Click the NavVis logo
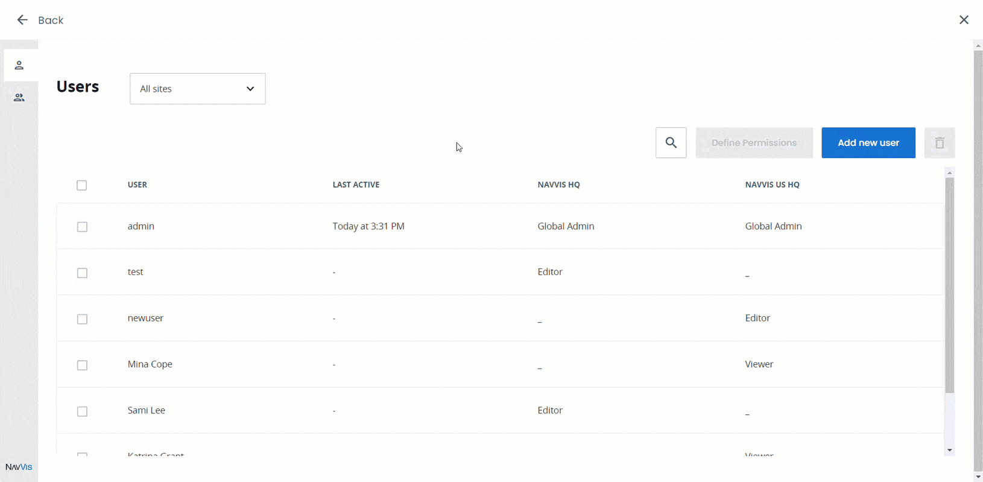The width and height of the screenshot is (983, 482). pyautogui.click(x=19, y=467)
